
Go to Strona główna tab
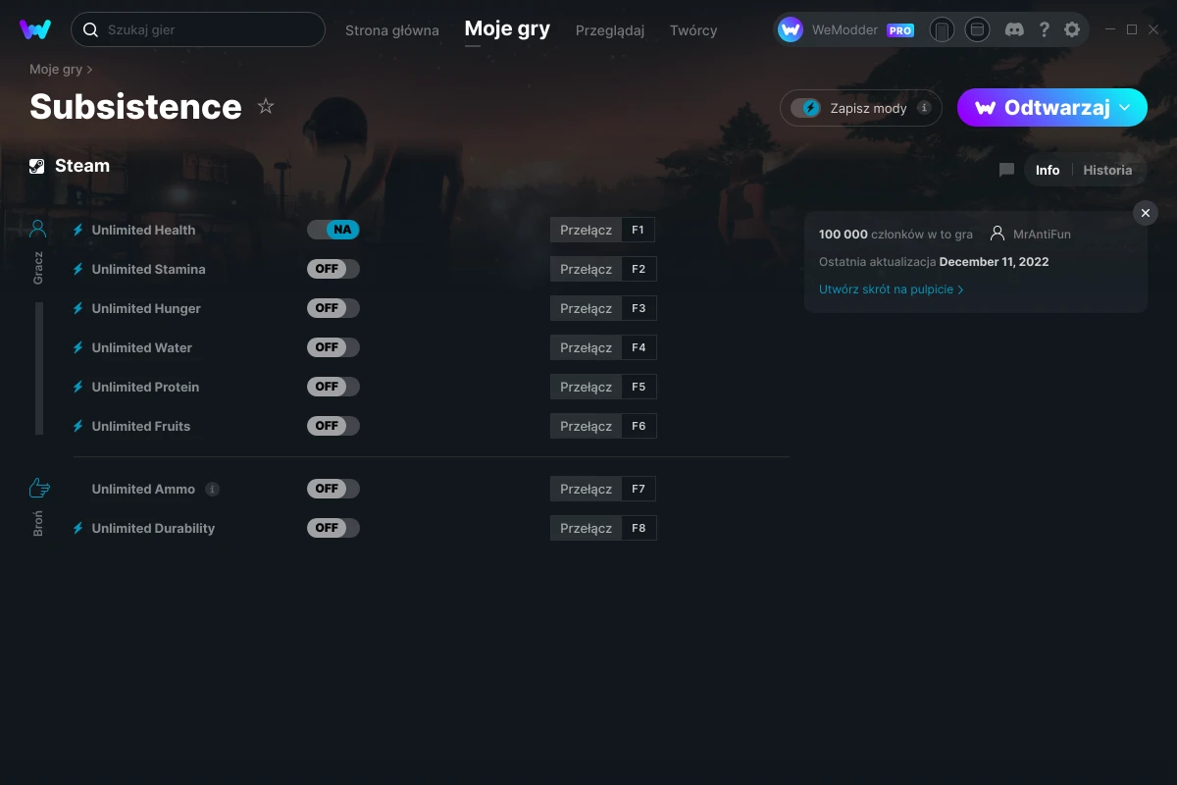392,30
